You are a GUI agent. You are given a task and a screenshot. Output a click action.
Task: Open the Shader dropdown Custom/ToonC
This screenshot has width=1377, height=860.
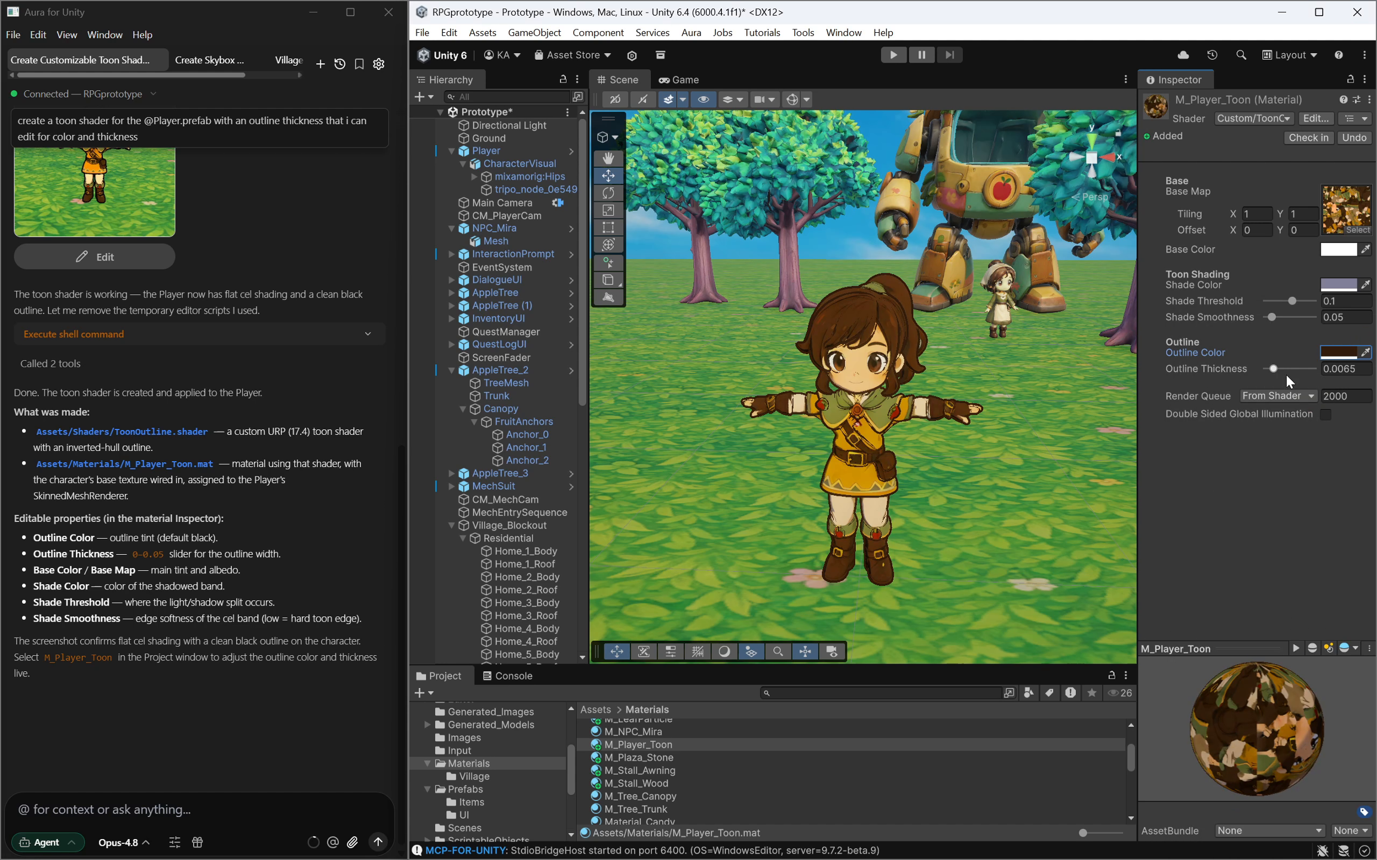[x=1253, y=118]
